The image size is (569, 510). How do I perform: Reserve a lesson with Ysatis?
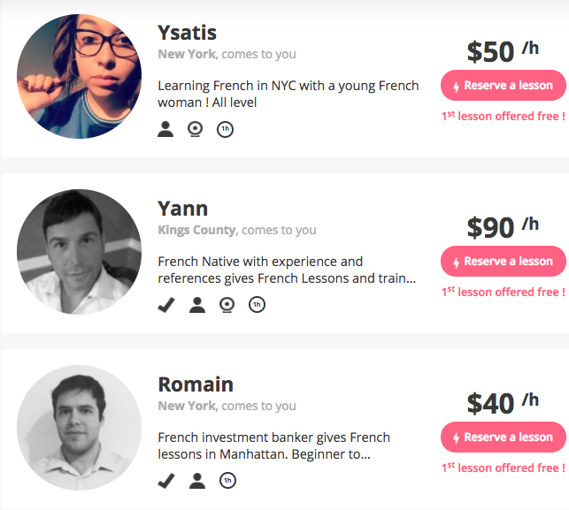pyautogui.click(x=503, y=86)
